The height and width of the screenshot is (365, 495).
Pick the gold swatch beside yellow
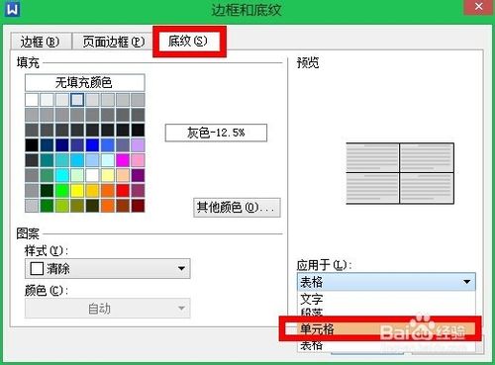coord(92,191)
